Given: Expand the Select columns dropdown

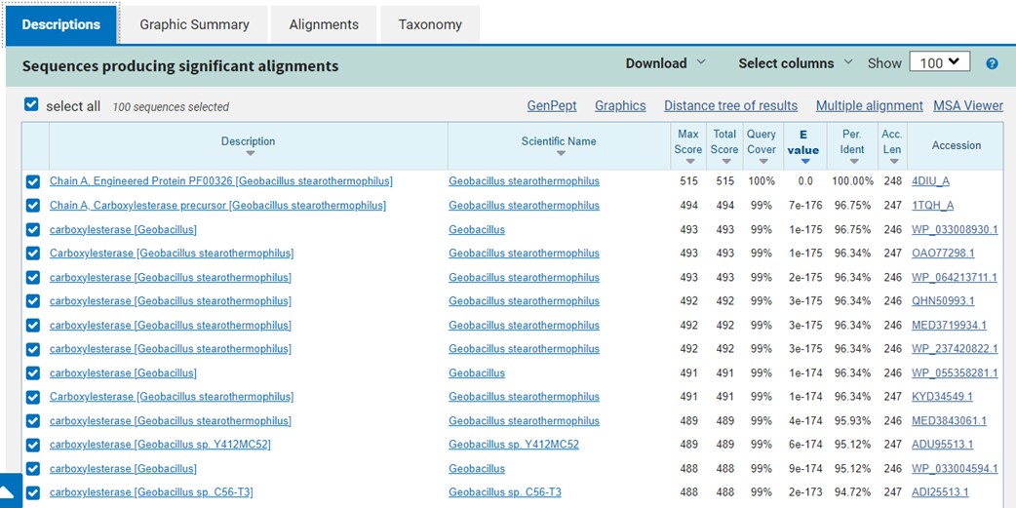Looking at the screenshot, I should [x=795, y=63].
